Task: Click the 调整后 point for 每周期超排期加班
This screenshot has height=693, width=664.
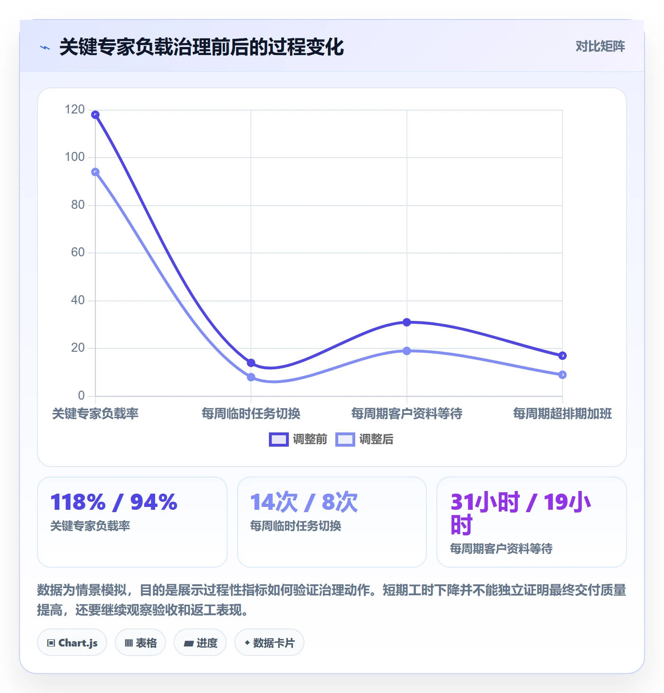Action: [x=563, y=375]
